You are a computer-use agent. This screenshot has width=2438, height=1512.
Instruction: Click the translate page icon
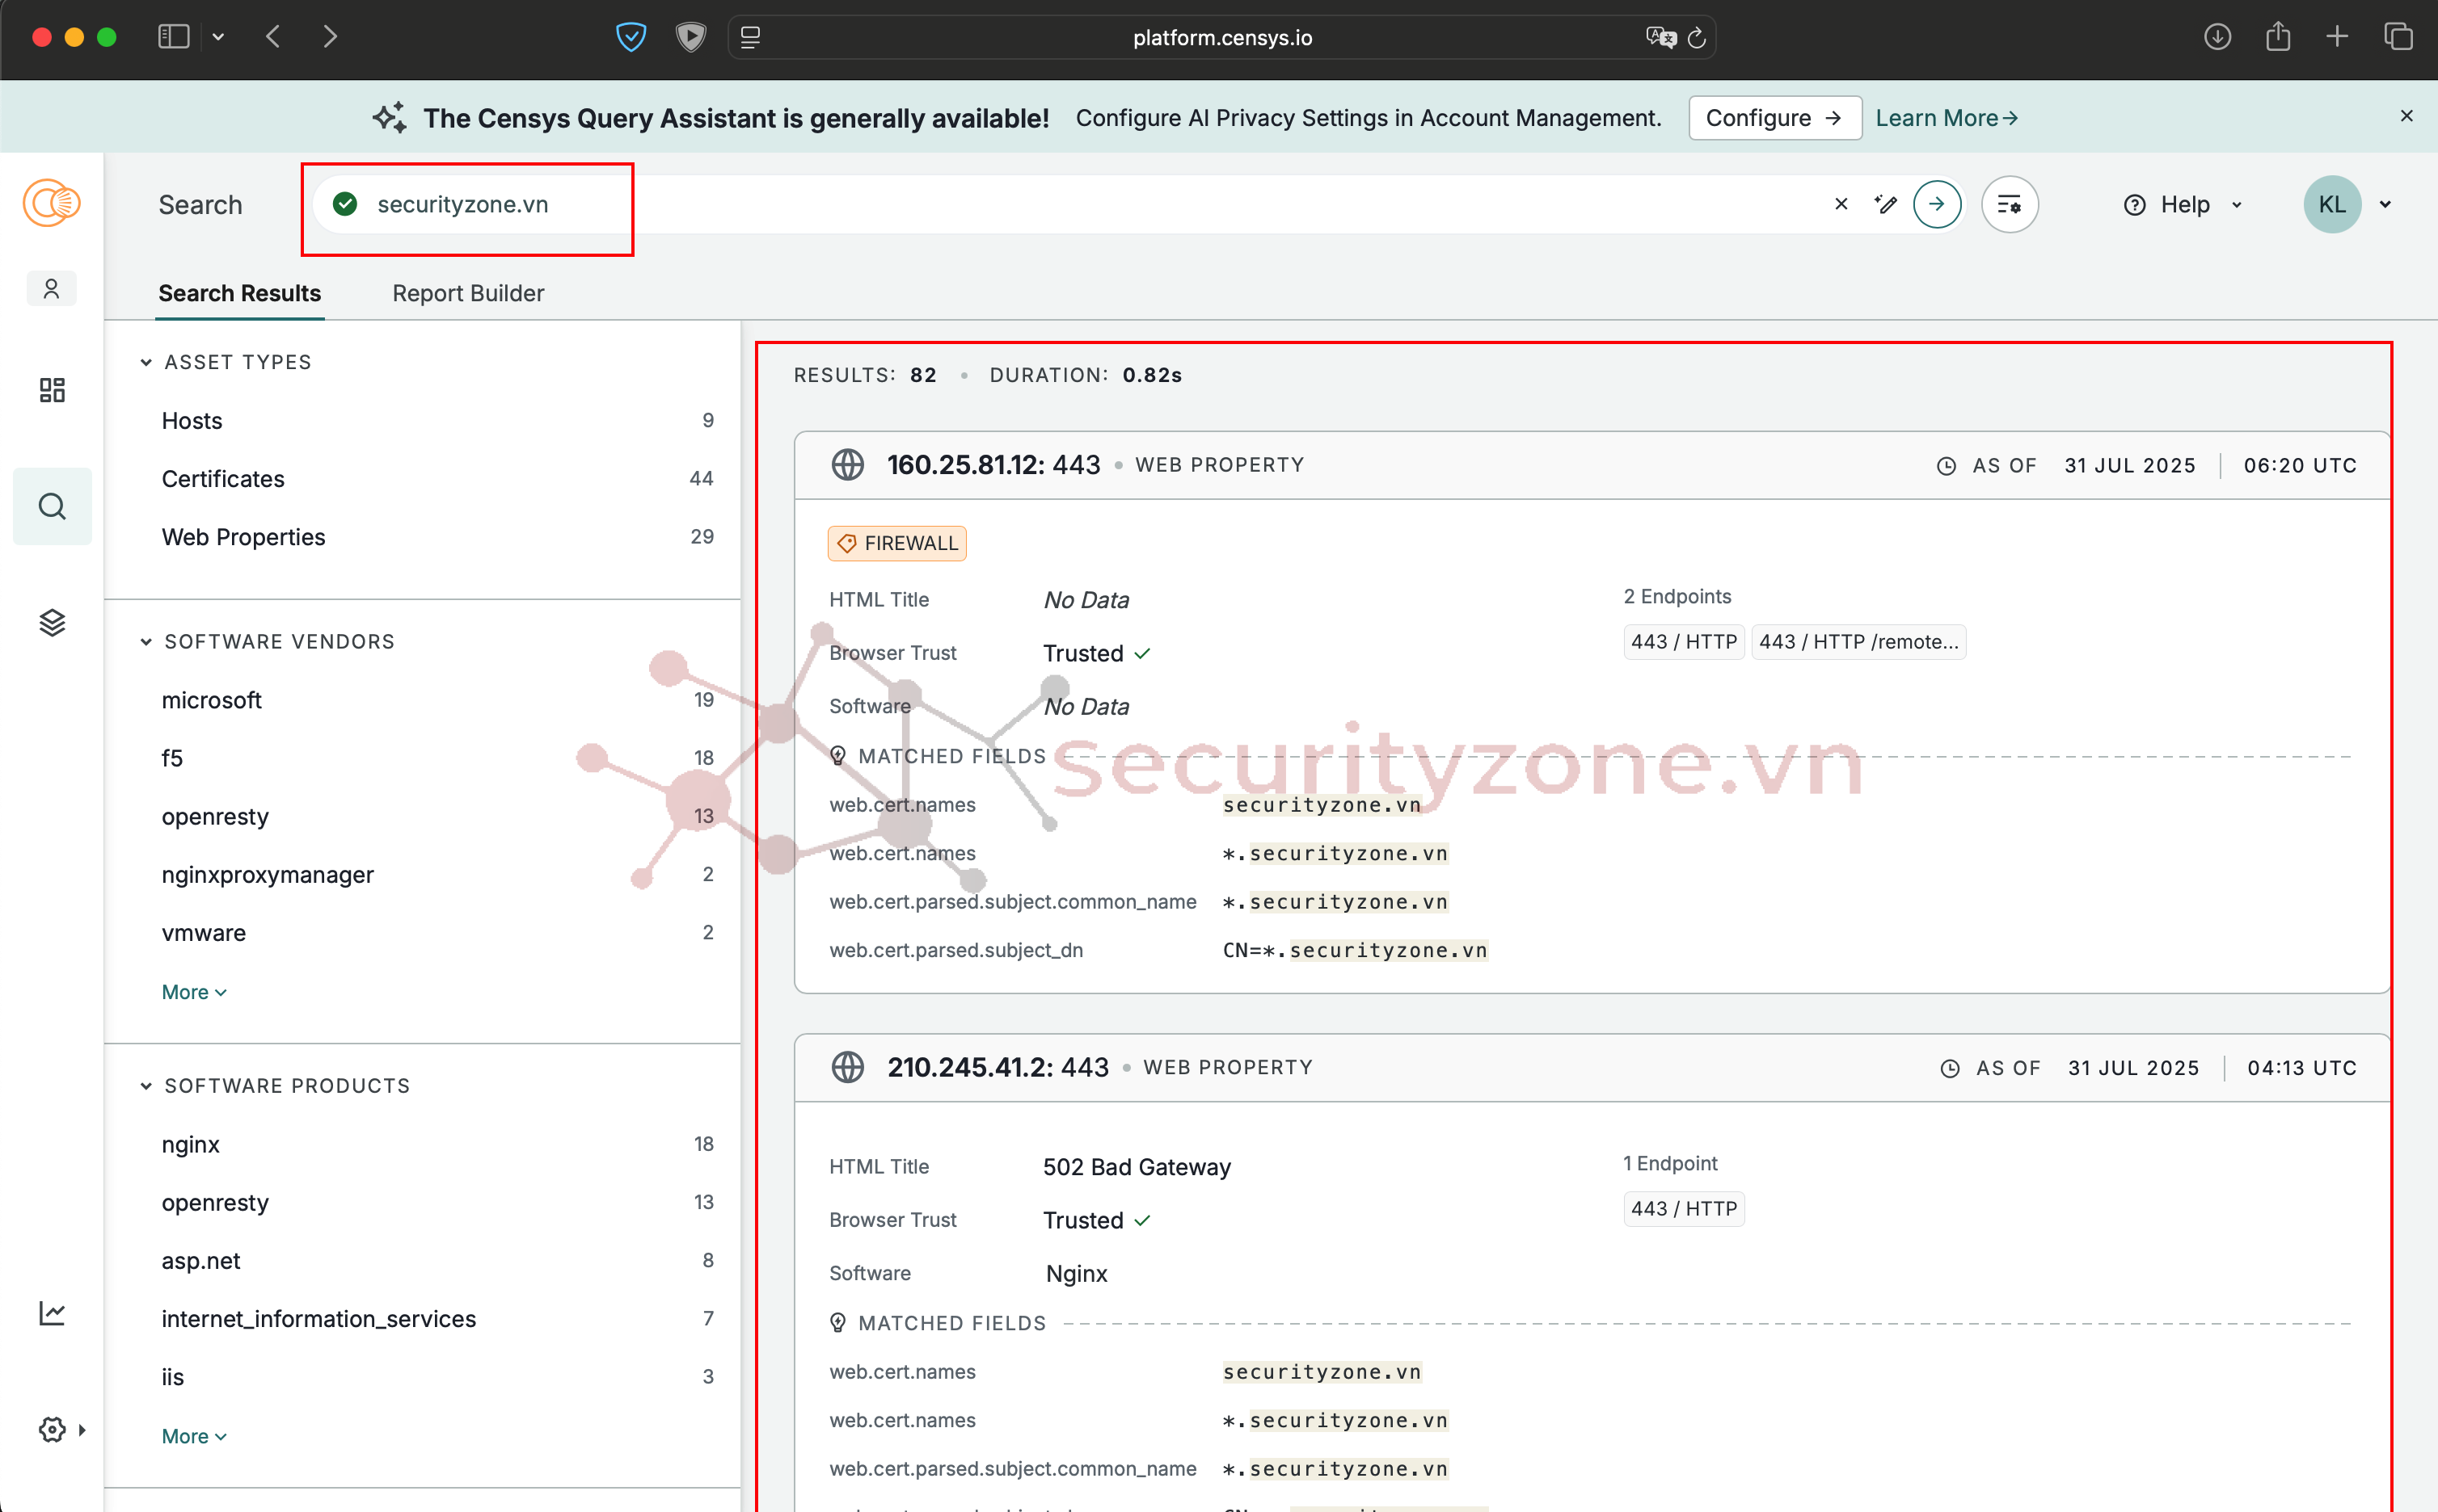(1660, 37)
